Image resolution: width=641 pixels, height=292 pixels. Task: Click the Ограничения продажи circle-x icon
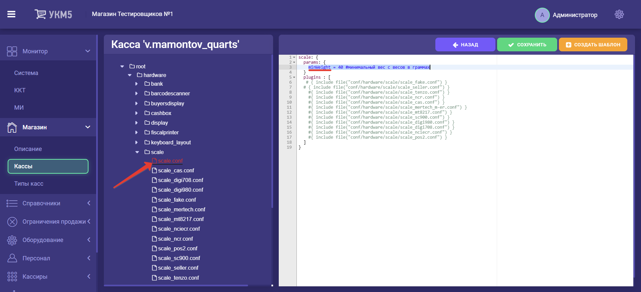coord(12,222)
